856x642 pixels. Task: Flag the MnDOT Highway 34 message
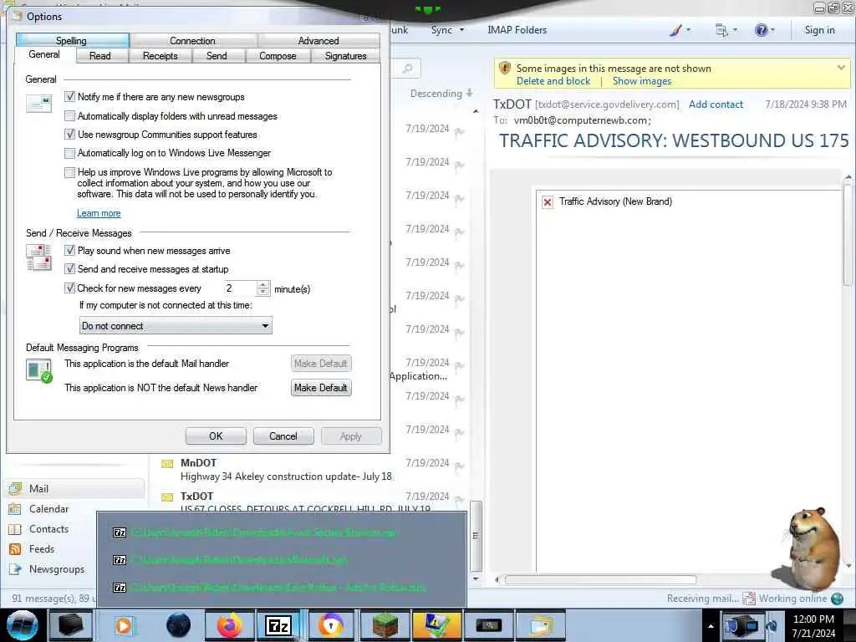coord(460,466)
